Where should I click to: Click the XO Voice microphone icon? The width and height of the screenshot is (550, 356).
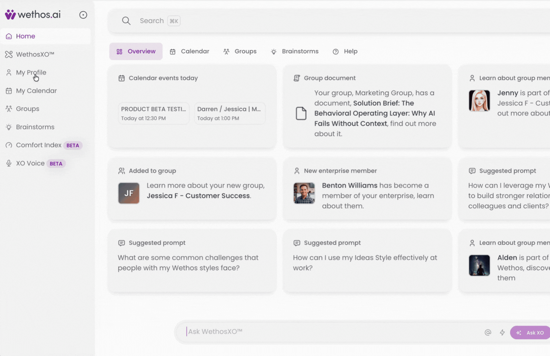pyautogui.click(x=9, y=163)
